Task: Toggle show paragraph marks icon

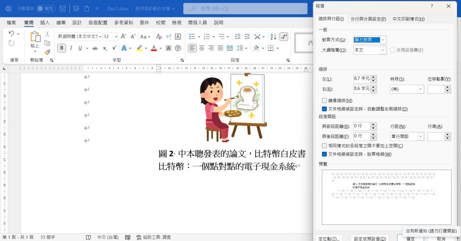Action: (284, 36)
